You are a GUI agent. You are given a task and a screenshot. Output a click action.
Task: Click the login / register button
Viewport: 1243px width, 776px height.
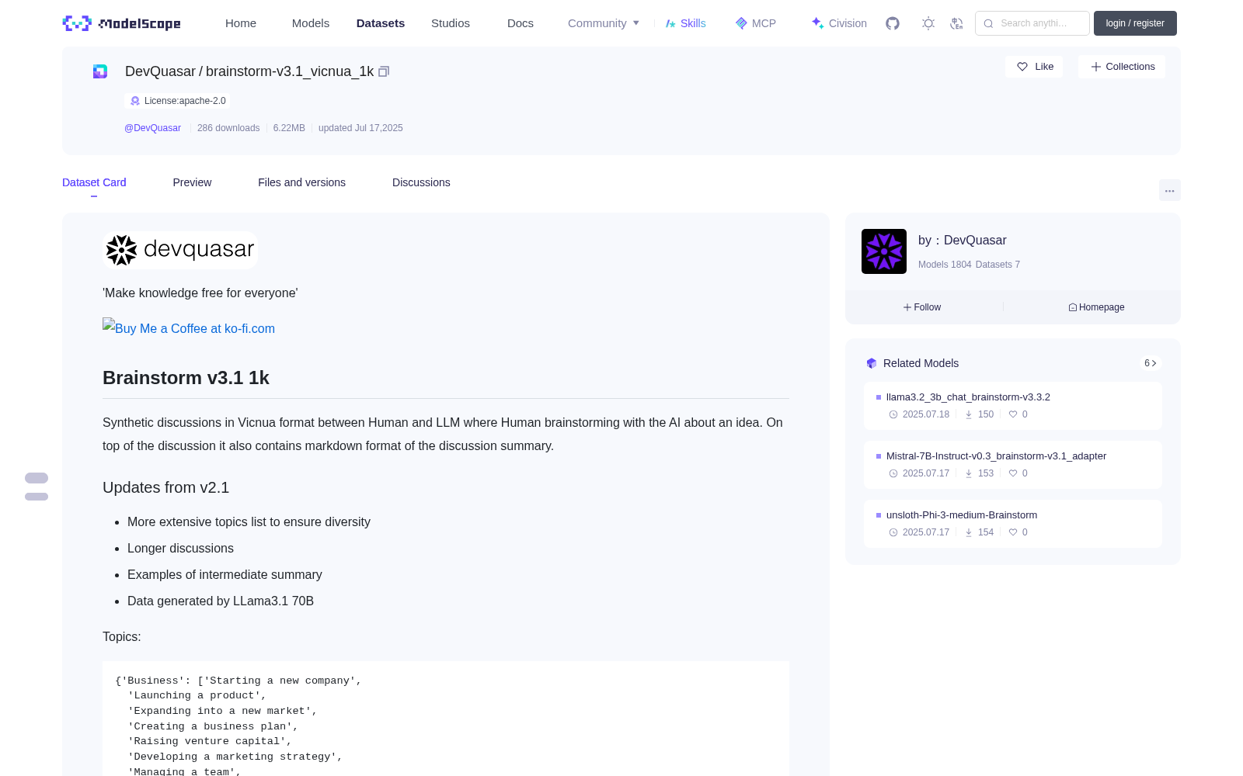(1135, 23)
